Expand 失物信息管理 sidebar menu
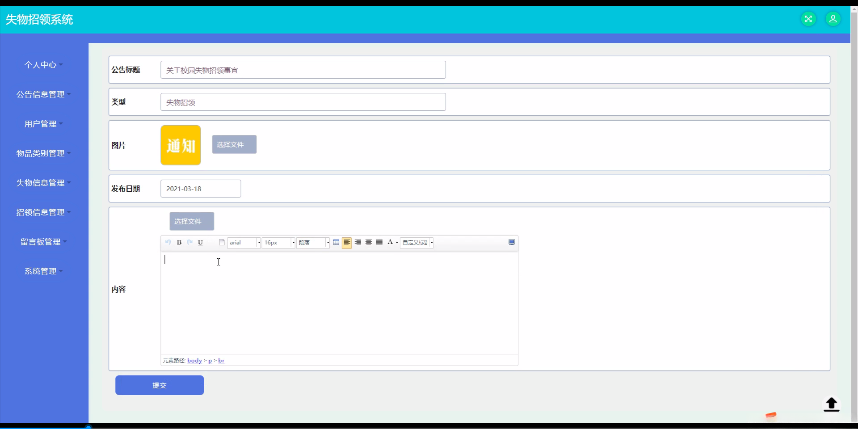The image size is (858, 429). [x=44, y=183]
